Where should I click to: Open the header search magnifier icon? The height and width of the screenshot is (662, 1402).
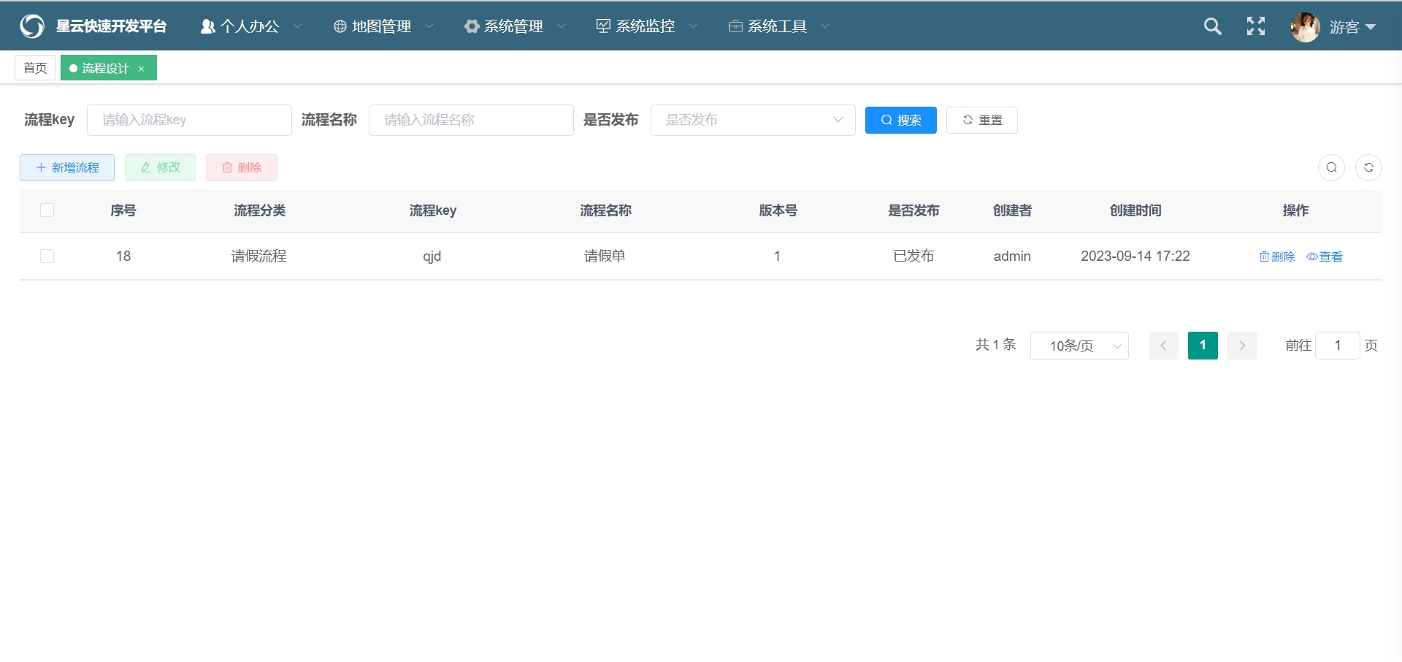click(x=1212, y=26)
